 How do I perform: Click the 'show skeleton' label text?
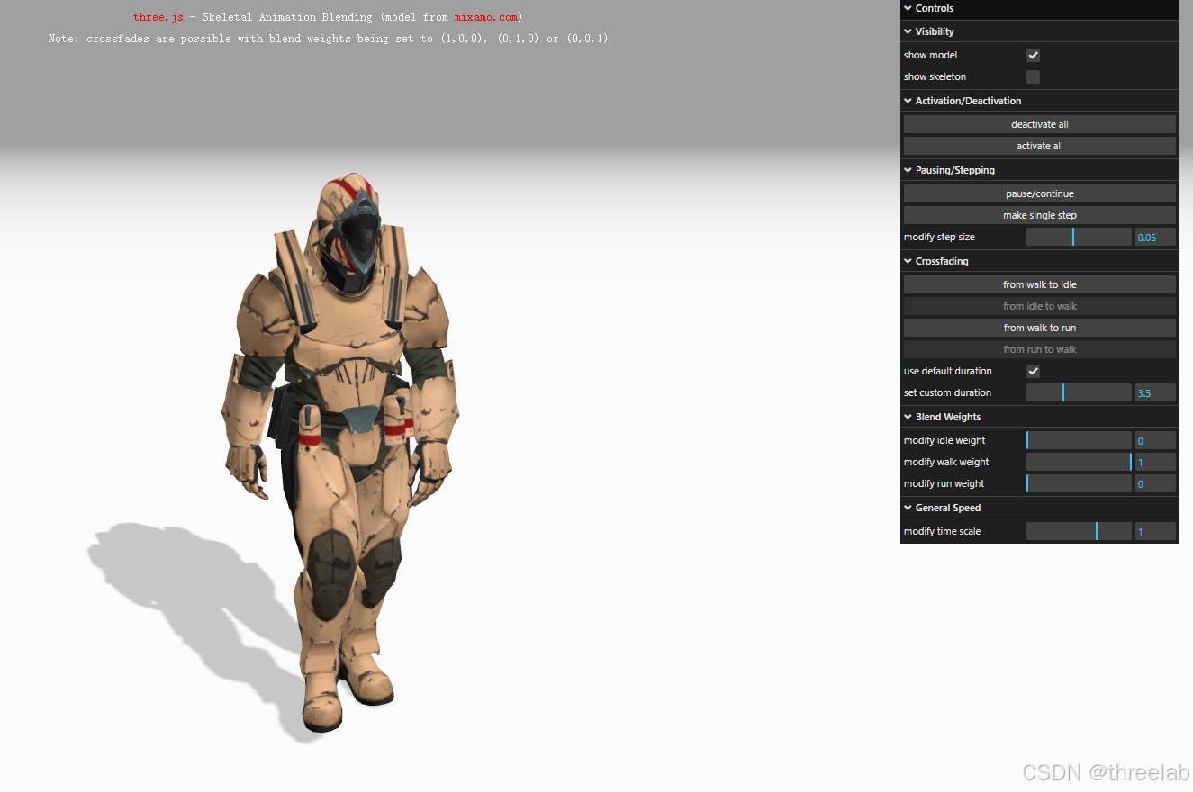tap(935, 77)
